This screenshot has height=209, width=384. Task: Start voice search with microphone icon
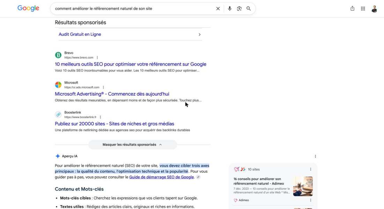pos(229,9)
